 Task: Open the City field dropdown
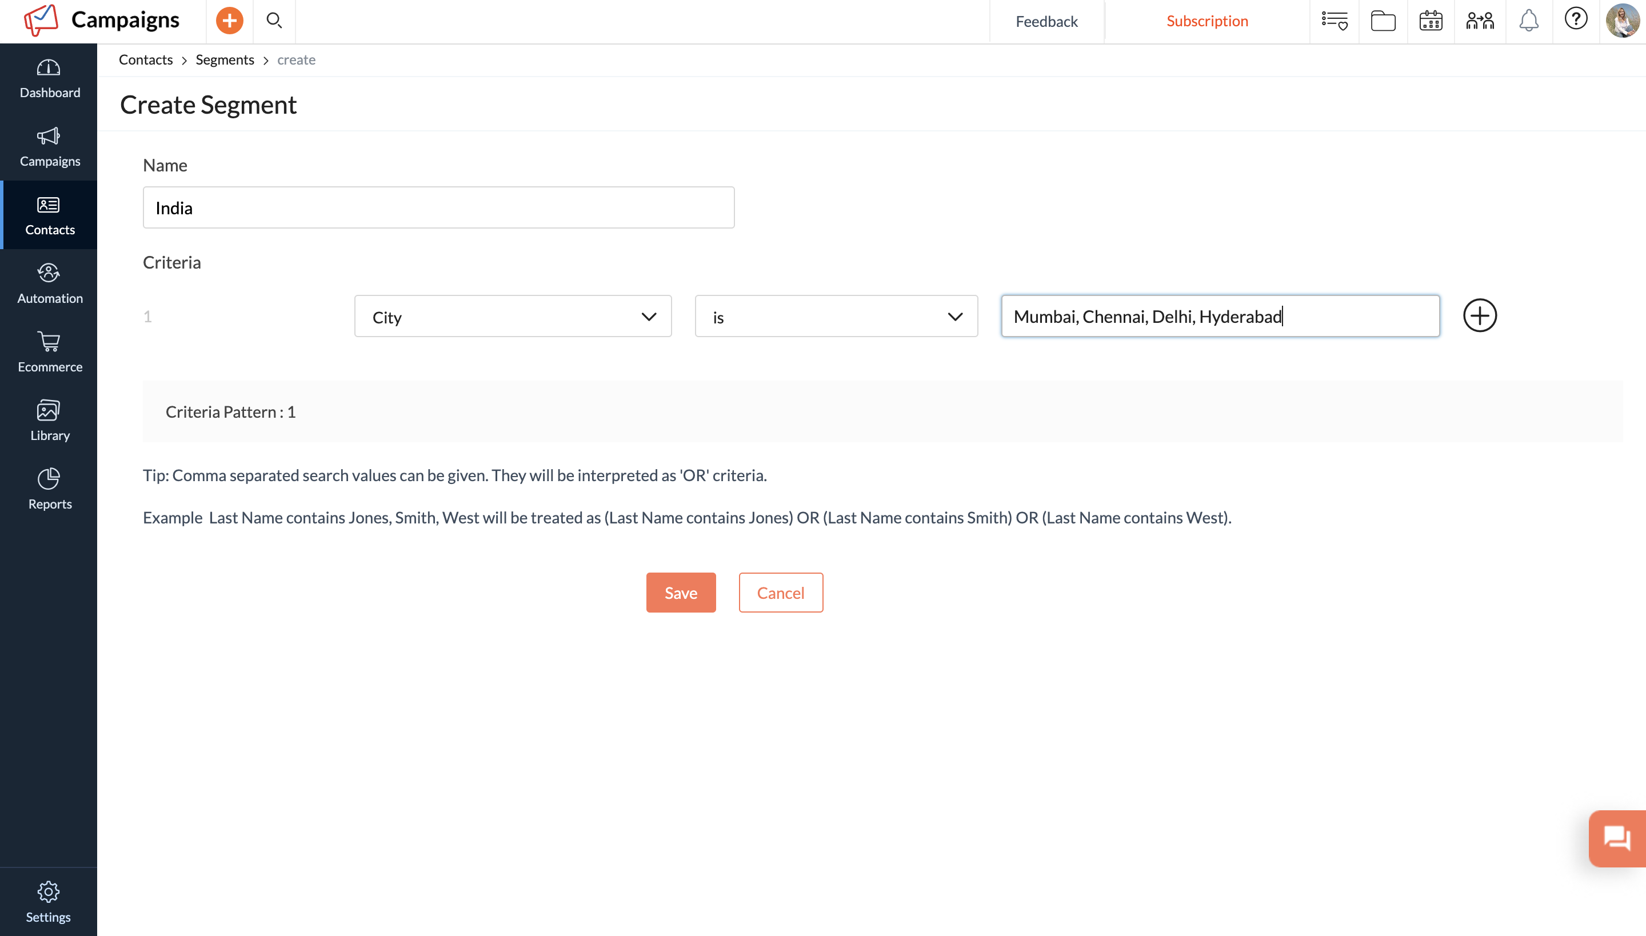(513, 315)
